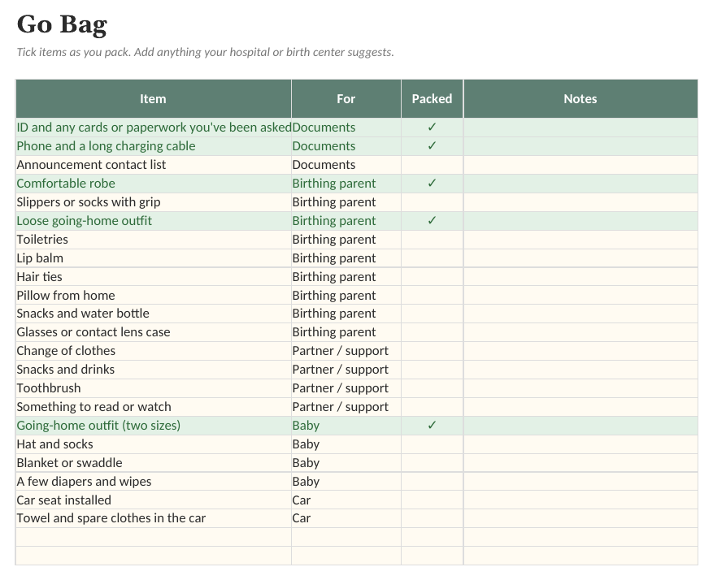Click 'Car' in Car seat installed row
713x580 pixels.
tap(346, 500)
